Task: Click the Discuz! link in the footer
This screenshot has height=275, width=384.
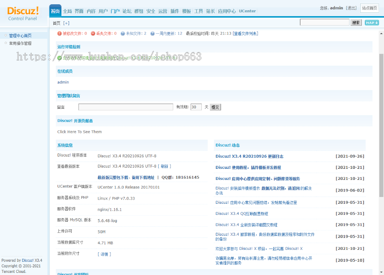Action: (28, 261)
